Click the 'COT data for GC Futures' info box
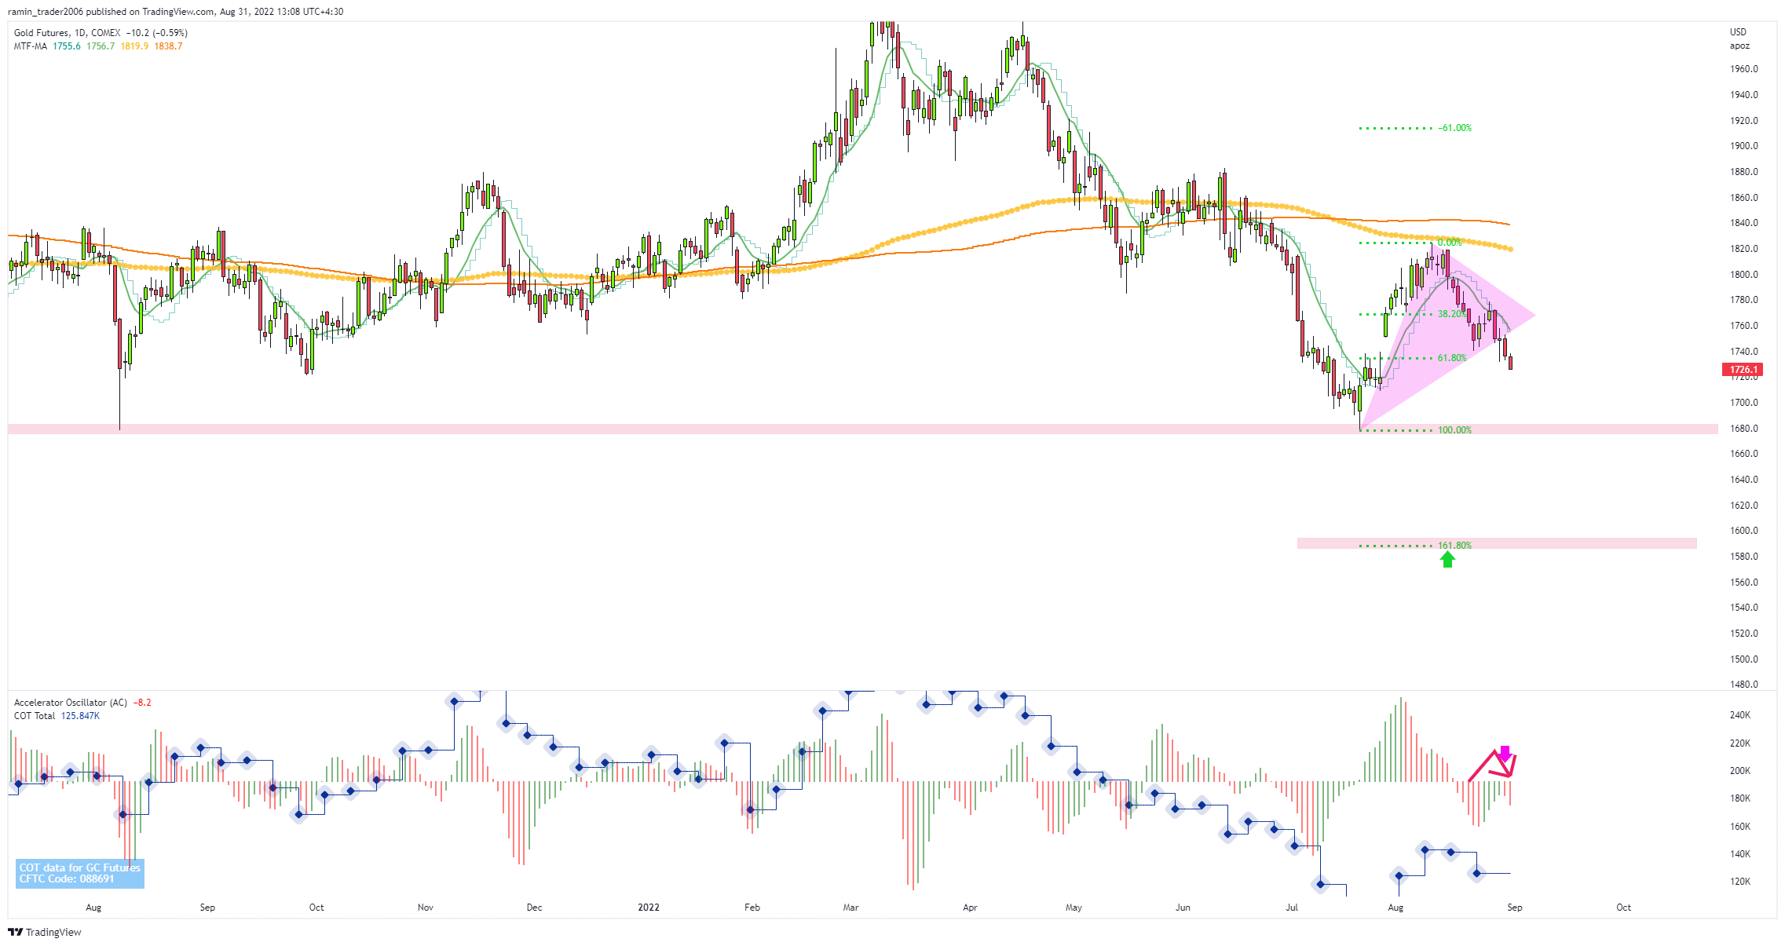The height and width of the screenshot is (946, 1785). 80,873
